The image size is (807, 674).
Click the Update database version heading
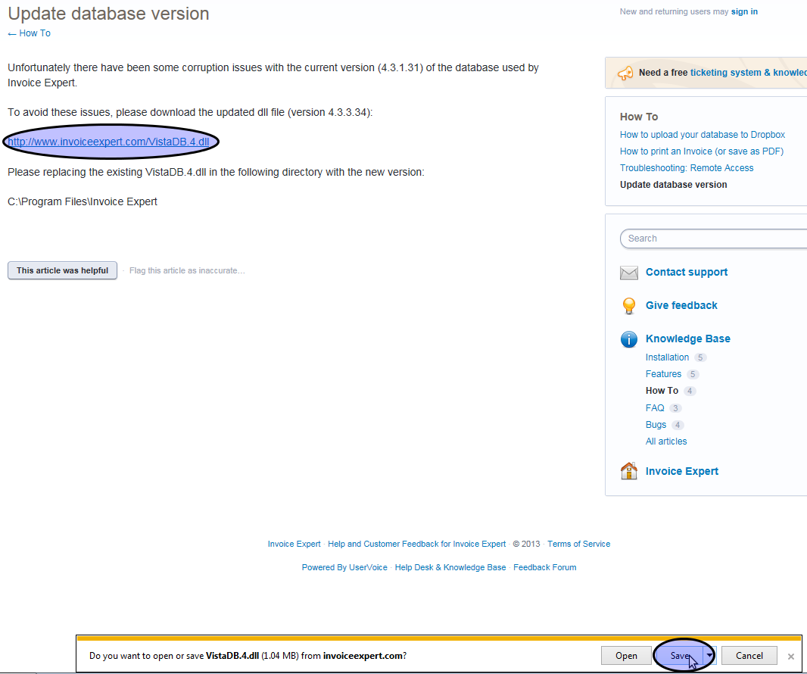(x=108, y=14)
